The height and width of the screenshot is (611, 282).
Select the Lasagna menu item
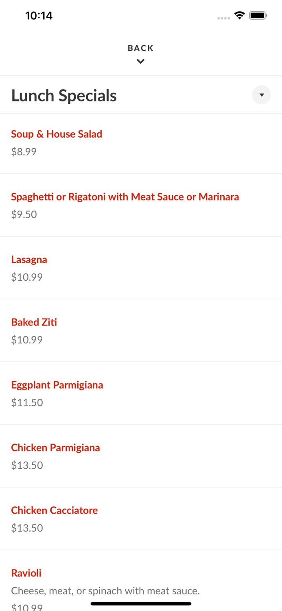(29, 259)
